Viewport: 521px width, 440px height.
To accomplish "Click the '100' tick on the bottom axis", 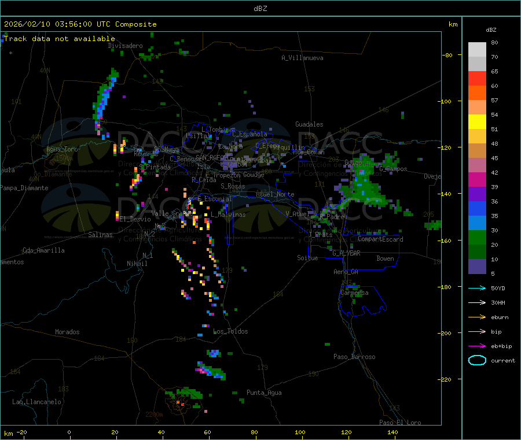I will (300, 432).
